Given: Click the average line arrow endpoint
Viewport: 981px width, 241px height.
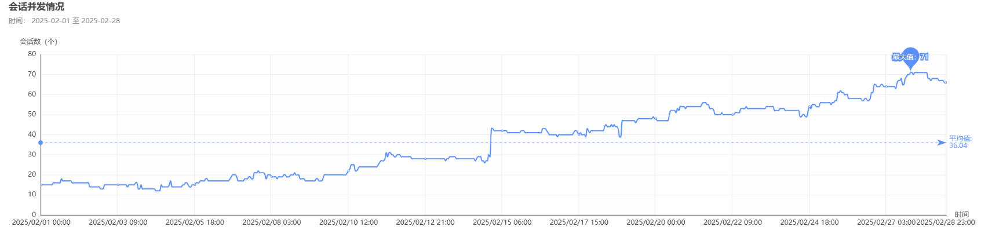Looking at the screenshot, I should 942,143.
